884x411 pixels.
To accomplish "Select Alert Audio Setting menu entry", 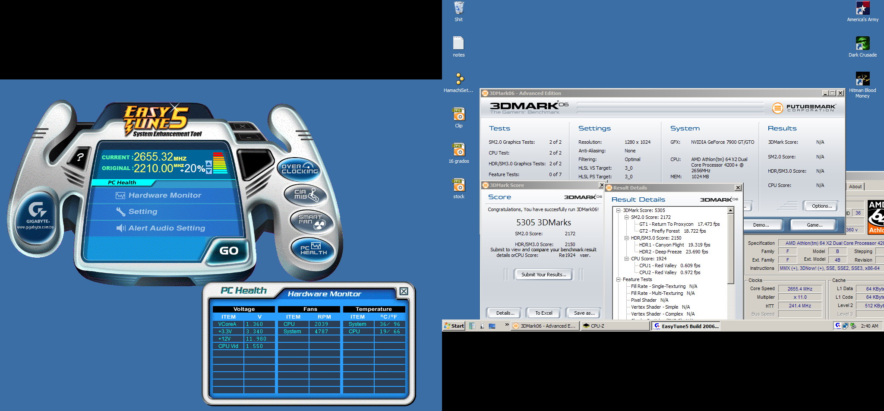I will pos(166,228).
